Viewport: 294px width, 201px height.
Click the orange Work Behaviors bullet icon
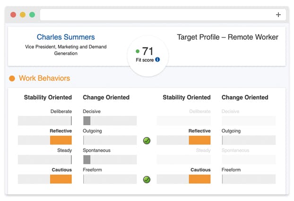[x=12, y=78]
